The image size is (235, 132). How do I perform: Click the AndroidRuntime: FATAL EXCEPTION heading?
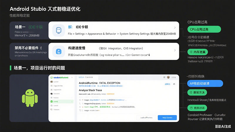[x=100, y=83]
